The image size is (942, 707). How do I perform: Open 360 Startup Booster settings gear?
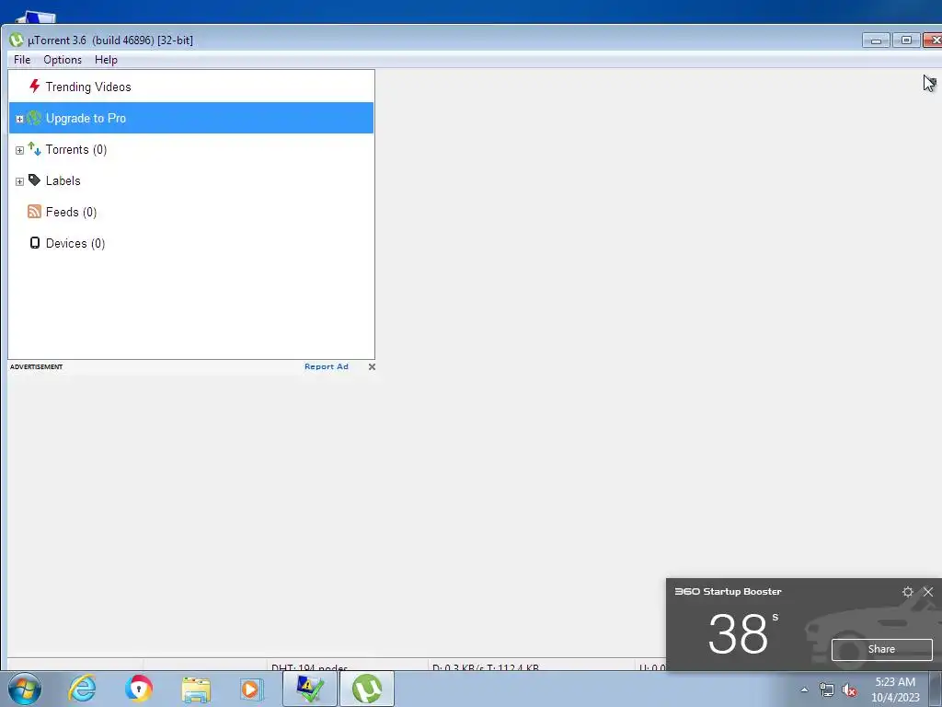click(908, 592)
